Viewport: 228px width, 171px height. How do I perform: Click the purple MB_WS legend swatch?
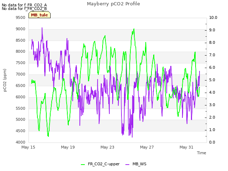click(127, 165)
